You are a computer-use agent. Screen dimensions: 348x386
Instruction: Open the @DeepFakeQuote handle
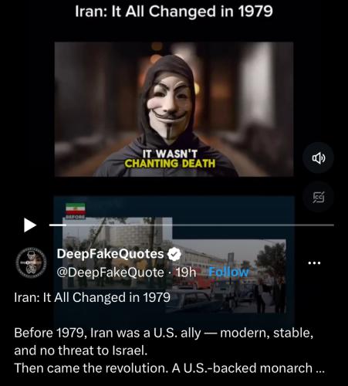click(x=110, y=273)
